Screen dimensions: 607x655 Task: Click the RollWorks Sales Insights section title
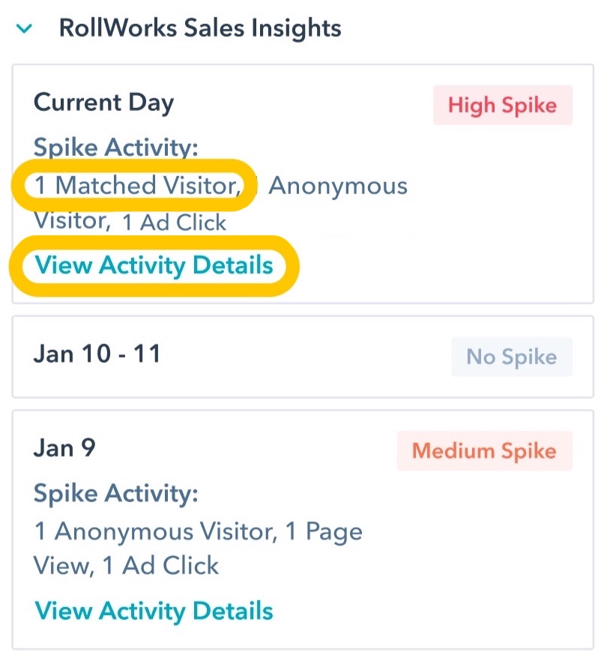point(199,28)
